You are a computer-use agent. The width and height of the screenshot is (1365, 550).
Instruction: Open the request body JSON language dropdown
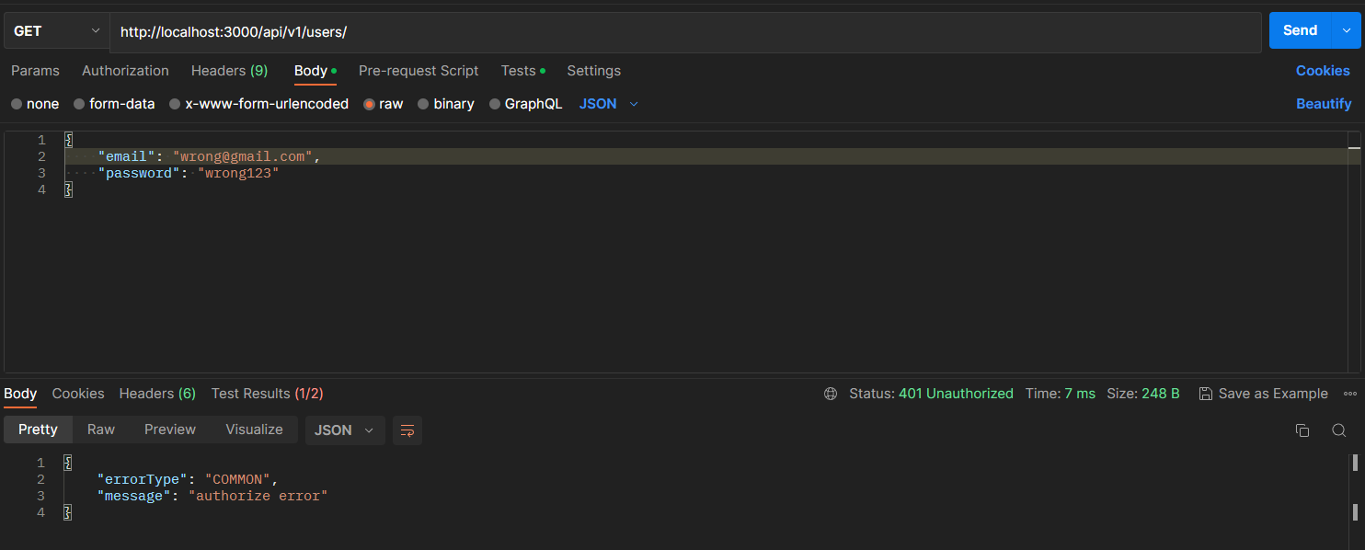tap(607, 103)
